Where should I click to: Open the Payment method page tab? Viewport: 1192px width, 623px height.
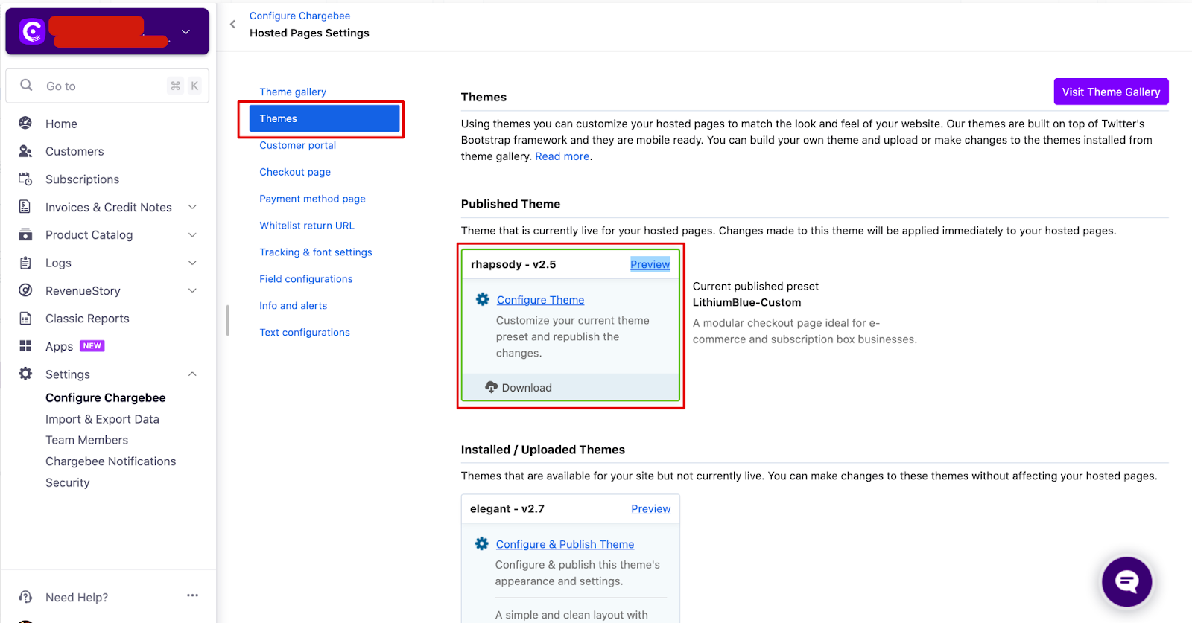coord(312,199)
